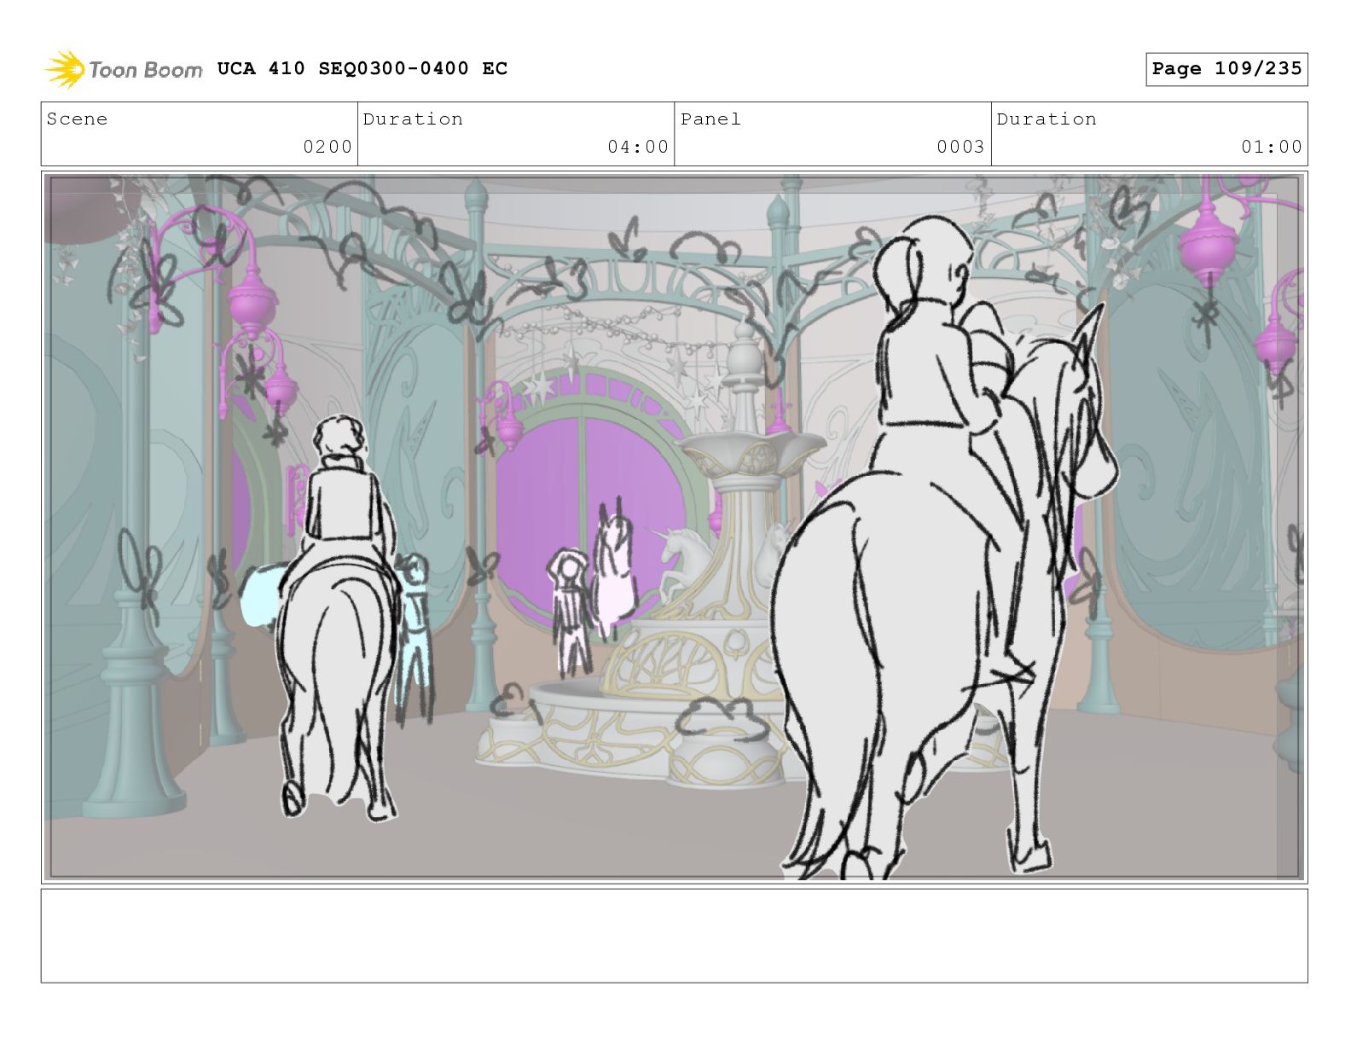
Task: Click the 'Page 109/235' page indicator
Action: coord(1226,69)
